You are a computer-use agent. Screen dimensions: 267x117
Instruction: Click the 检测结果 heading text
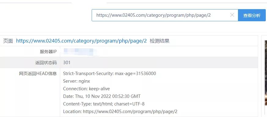[x=159, y=41]
